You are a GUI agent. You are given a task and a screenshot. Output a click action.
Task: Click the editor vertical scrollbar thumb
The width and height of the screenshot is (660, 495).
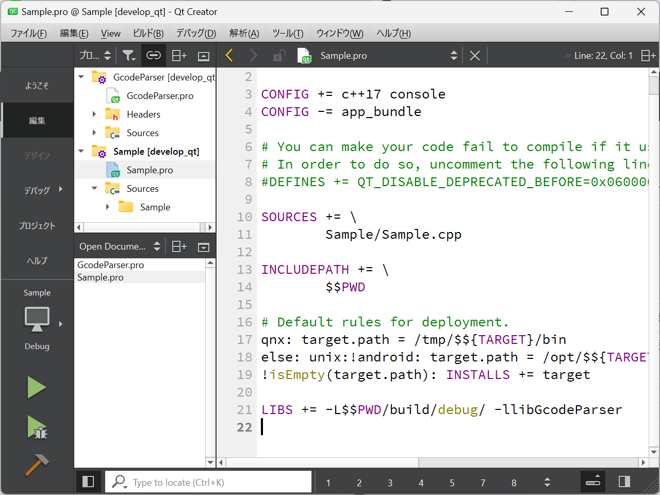tap(654, 87)
